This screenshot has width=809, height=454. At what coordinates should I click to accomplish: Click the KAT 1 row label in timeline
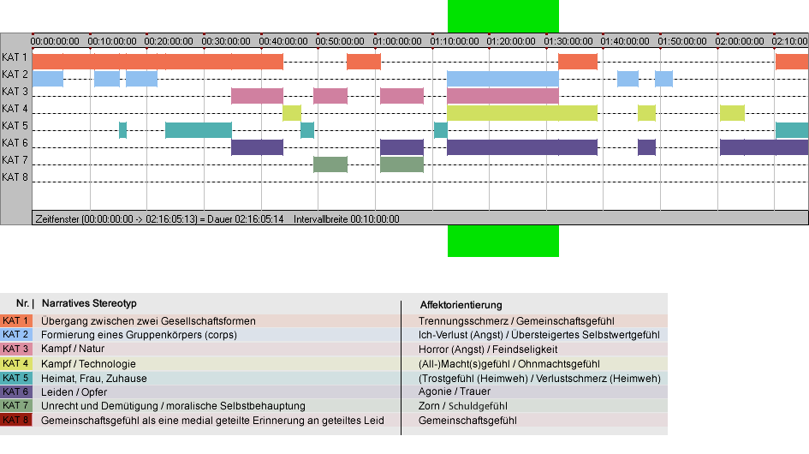click(15, 57)
